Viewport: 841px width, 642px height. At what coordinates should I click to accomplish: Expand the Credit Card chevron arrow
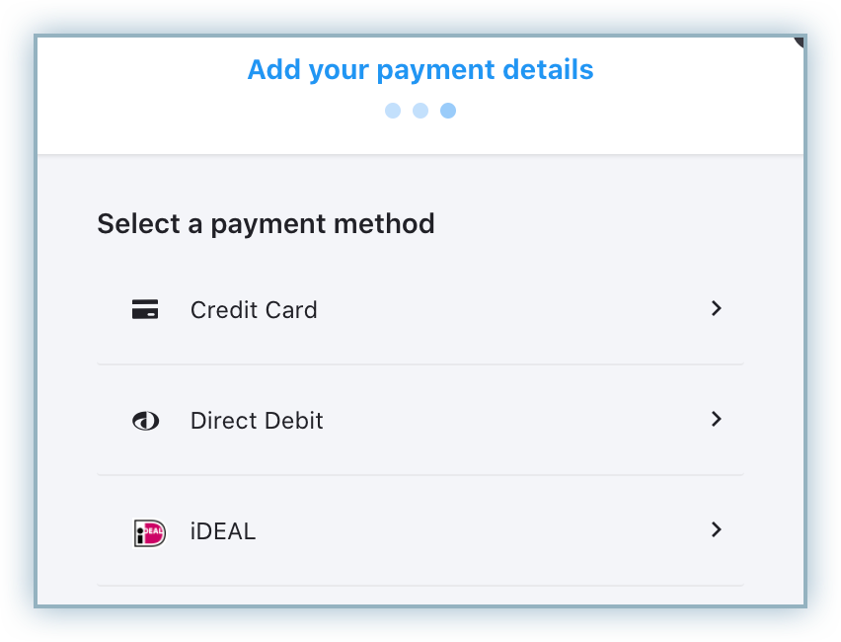pos(717,309)
